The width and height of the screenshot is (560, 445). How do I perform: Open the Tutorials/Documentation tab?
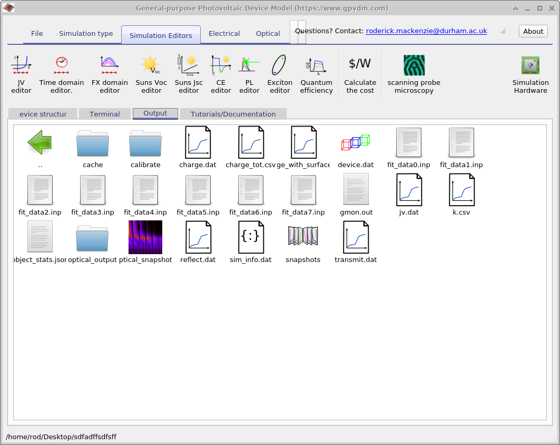(233, 113)
